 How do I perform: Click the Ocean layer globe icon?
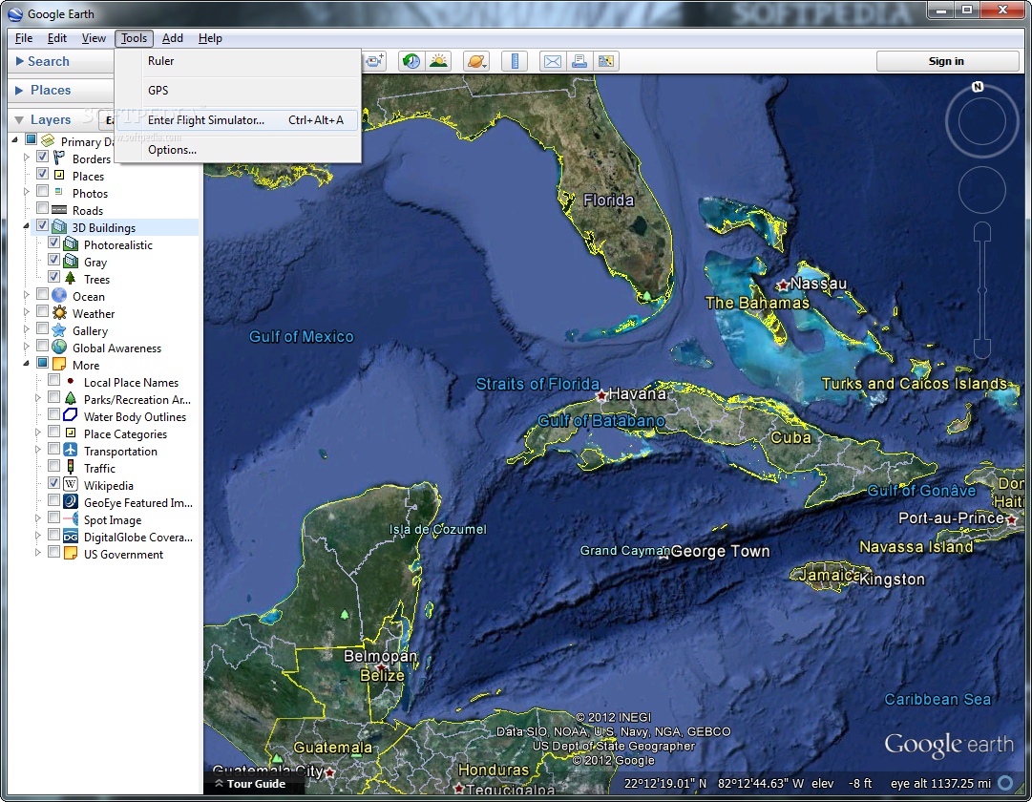59,296
